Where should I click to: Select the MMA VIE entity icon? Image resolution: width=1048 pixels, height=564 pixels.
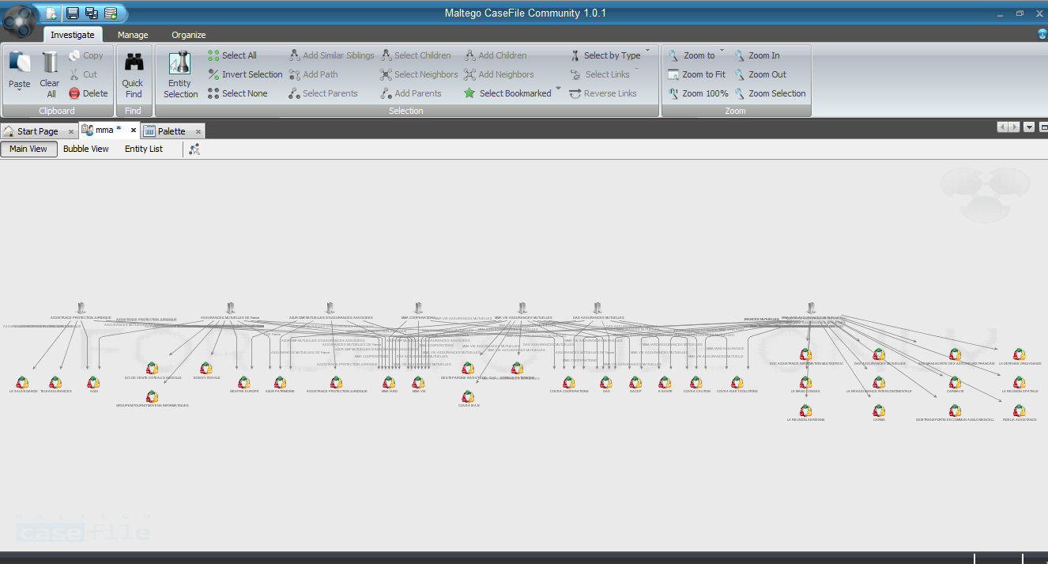point(418,383)
